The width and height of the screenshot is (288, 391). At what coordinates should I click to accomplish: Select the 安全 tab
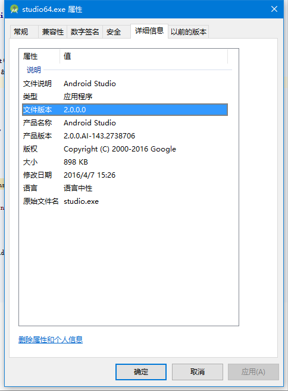pyautogui.click(x=117, y=32)
